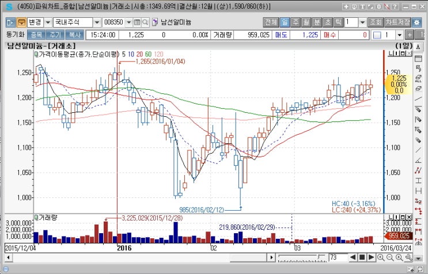428x274 pixels.
Task: Click the zoom out magnifier icon
Action: (x=389, y=257)
